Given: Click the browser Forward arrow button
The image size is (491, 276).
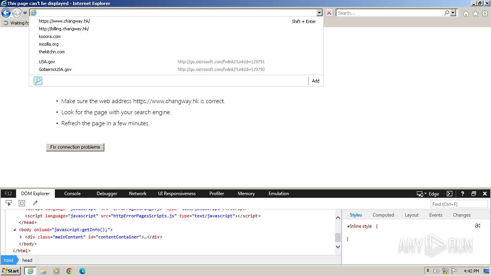Looking at the screenshot, I should 16,13.
